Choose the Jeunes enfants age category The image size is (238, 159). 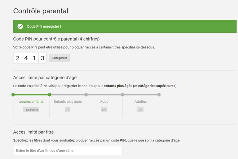point(31,102)
